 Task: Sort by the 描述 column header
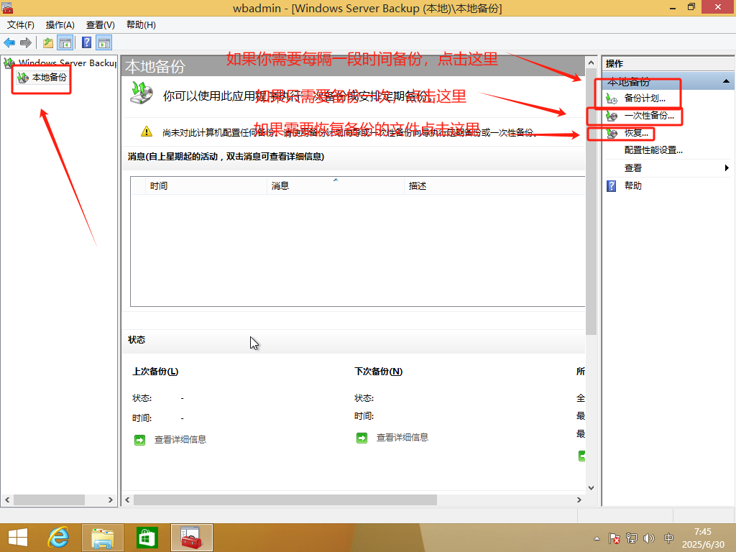click(494, 186)
